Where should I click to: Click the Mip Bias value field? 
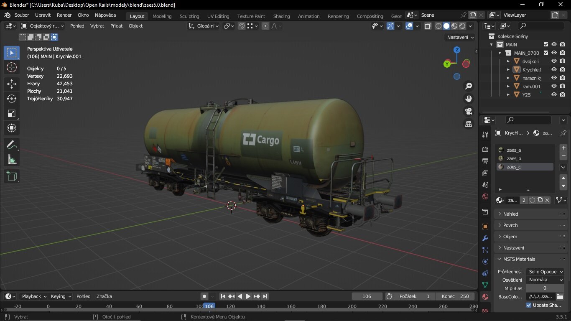[545, 288]
